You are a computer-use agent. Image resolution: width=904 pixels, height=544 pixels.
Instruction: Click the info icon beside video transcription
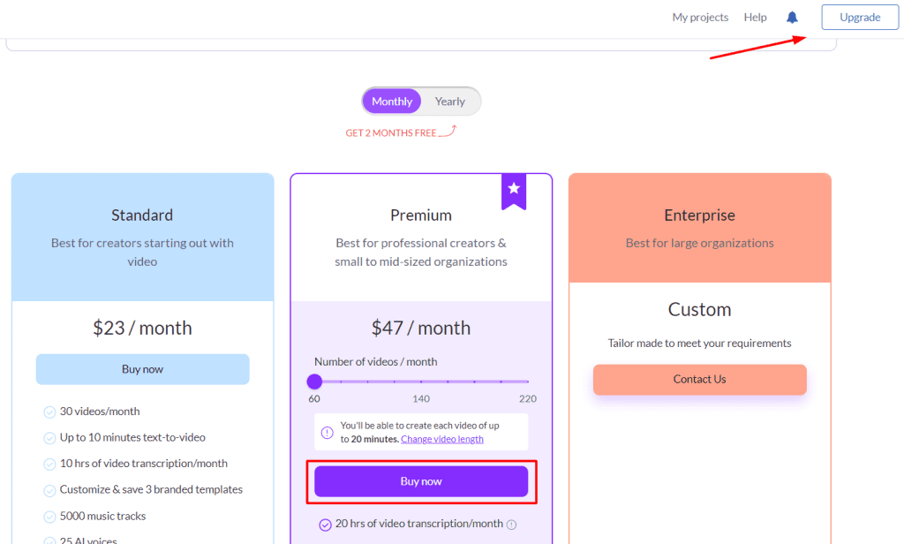coord(511,525)
